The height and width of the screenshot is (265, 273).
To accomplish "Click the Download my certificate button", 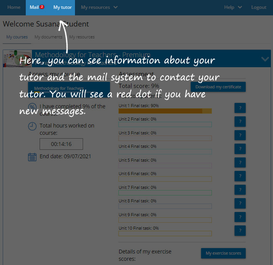I will (x=218, y=87).
